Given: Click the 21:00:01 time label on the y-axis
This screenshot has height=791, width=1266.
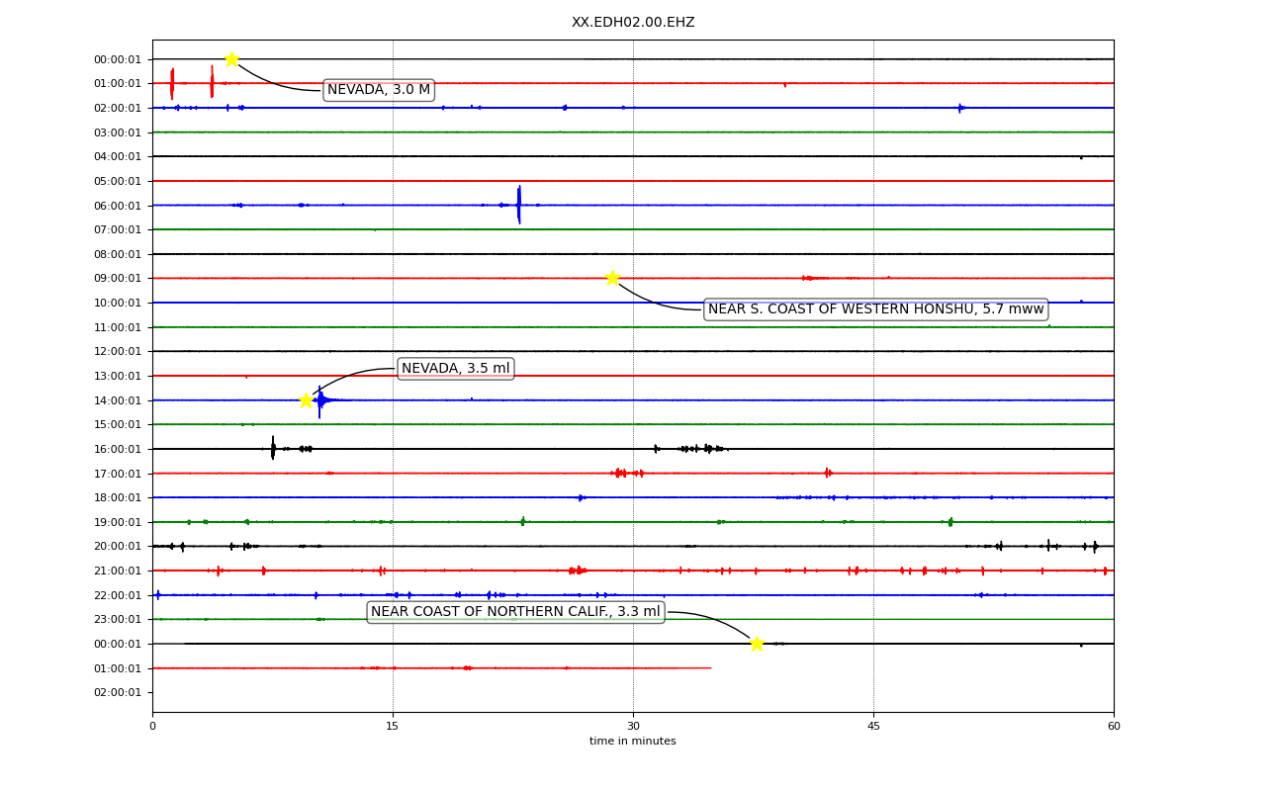Looking at the screenshot, I should click(118, 571).
